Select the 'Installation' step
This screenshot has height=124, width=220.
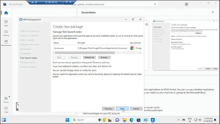pyautogui.click(x=26, y=53)
